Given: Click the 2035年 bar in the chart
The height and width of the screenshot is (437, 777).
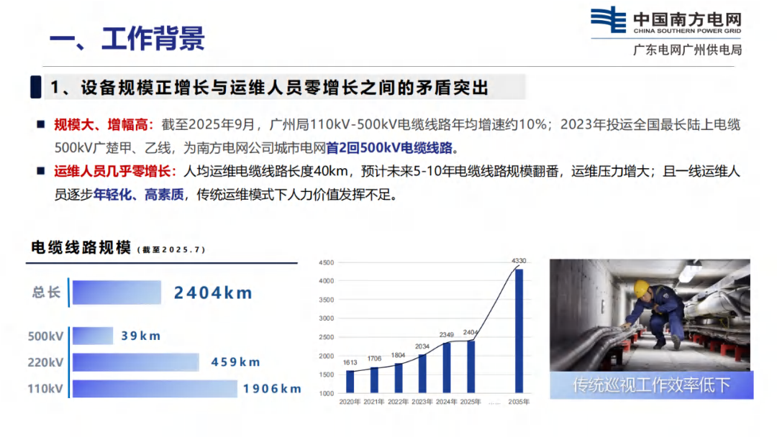Looking at the screenshot, I should 519,331.
